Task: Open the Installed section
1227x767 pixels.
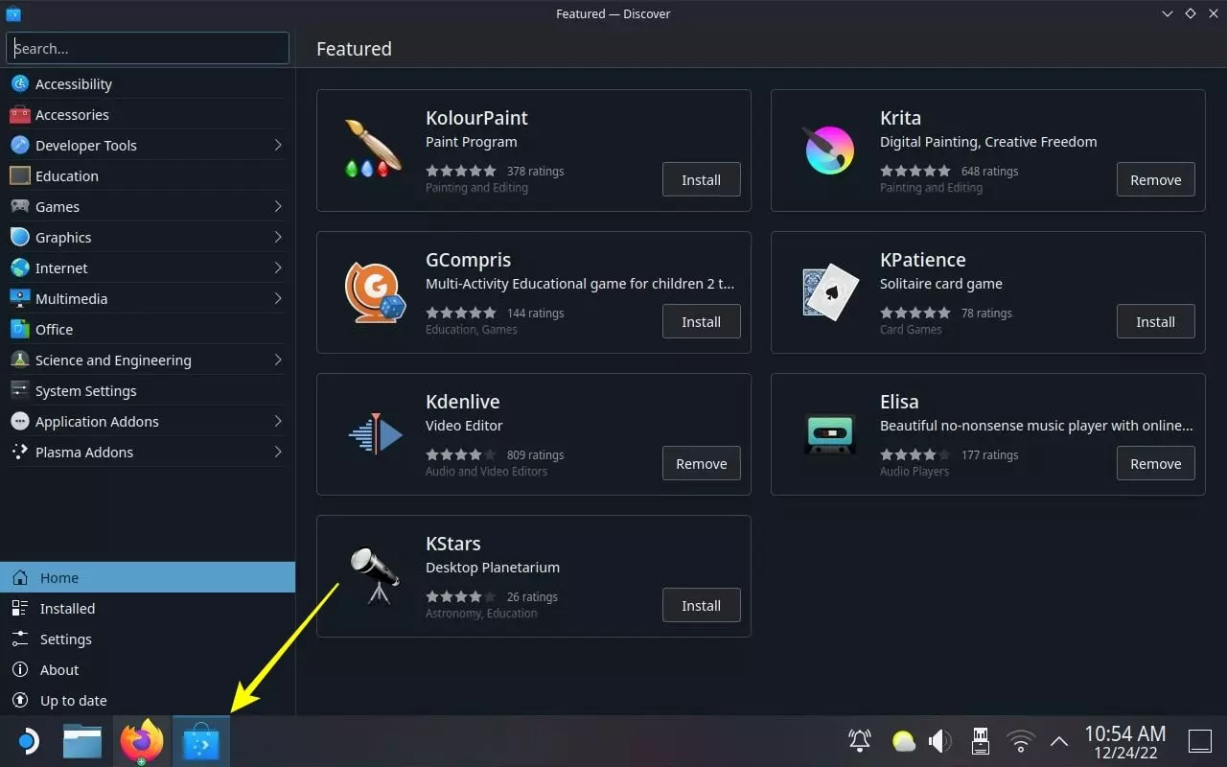Action: (x=67, y=608)
